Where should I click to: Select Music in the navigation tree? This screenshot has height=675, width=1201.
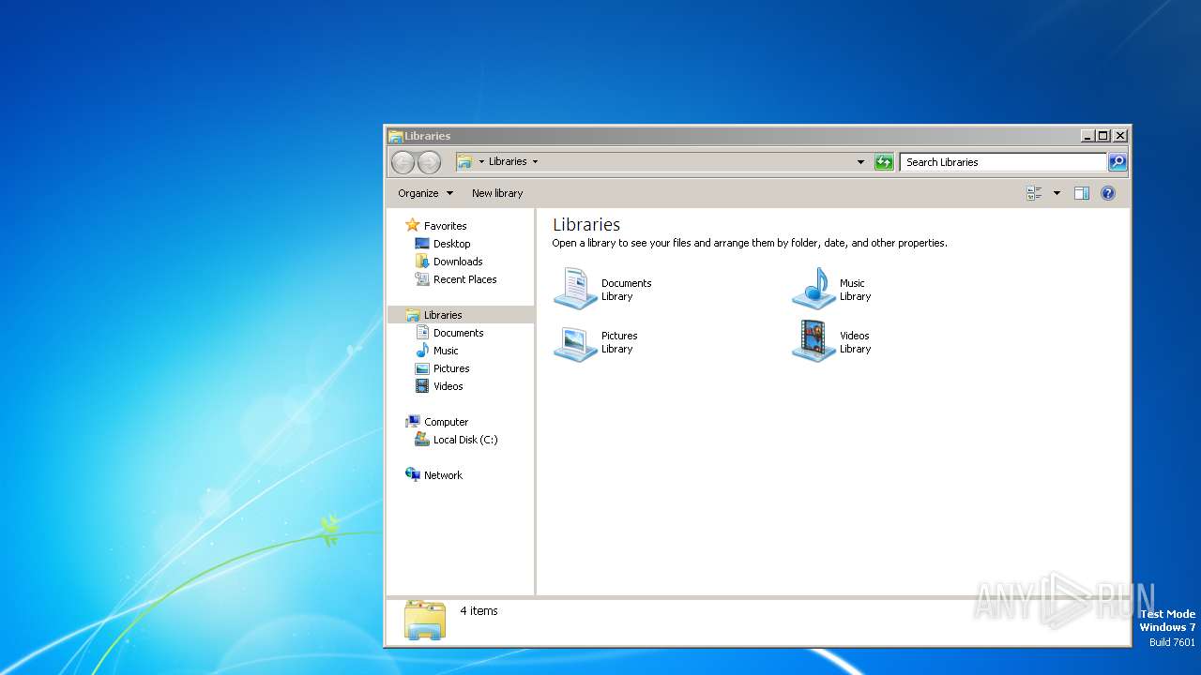point(446,351)
